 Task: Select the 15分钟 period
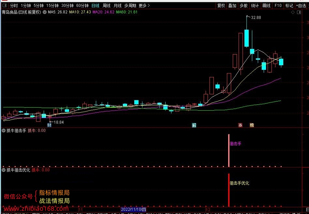point(52,6)
